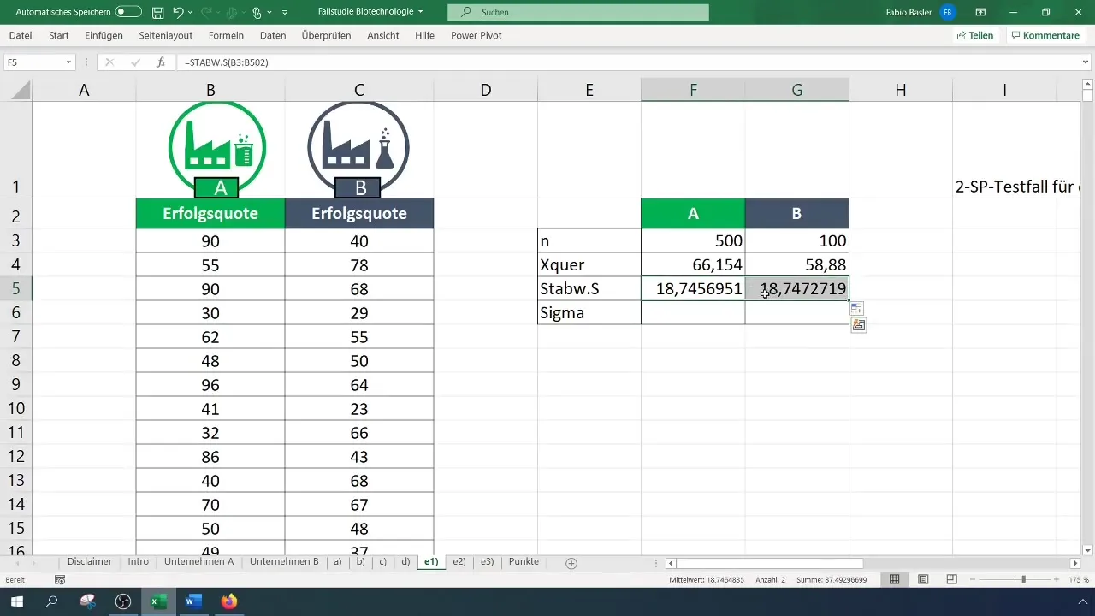Select row 5 header
This screenshot has height=616, width=1095.
tap(16, 288)
